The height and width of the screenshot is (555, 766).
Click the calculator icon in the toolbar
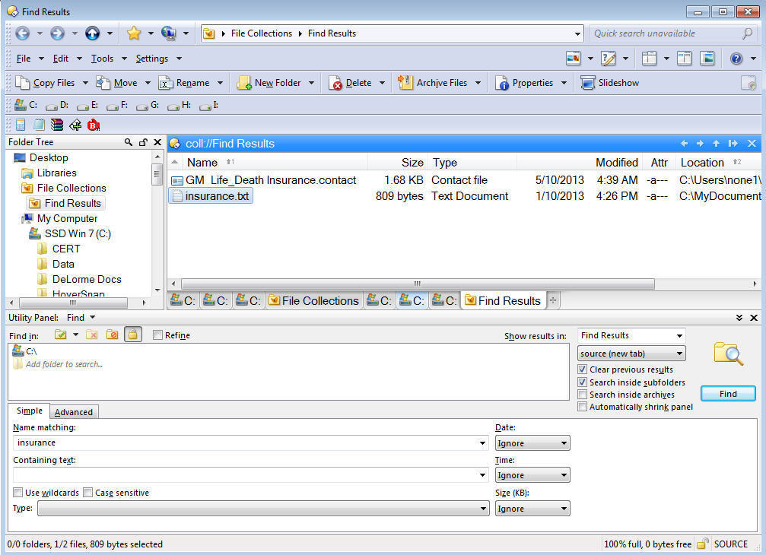[x=20, y=125]
